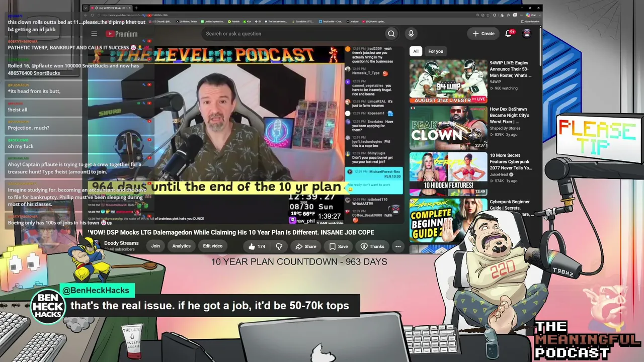The width and height of the screenshot is (644, 362).
Task: Go back in the browser
Action: point(85,15)
